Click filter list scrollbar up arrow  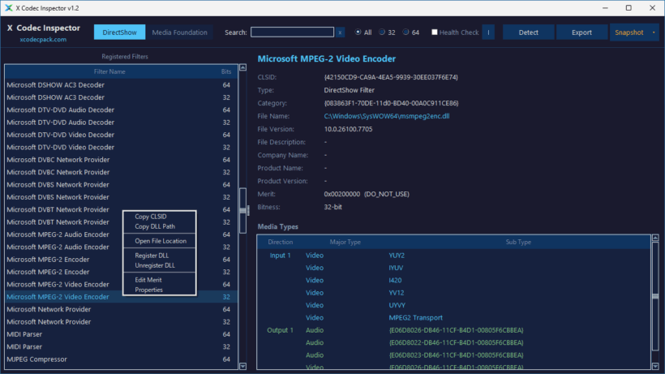pyautogui.click(x=242, y=67)
